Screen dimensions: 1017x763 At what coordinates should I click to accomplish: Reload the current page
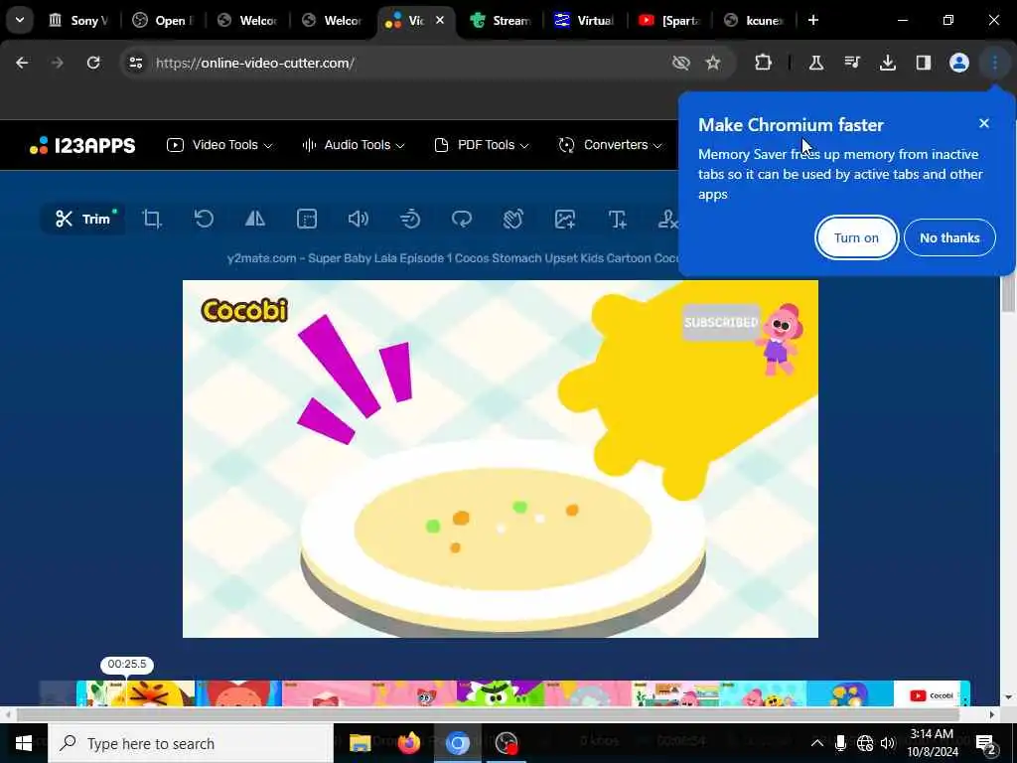(x=93, y=63)
